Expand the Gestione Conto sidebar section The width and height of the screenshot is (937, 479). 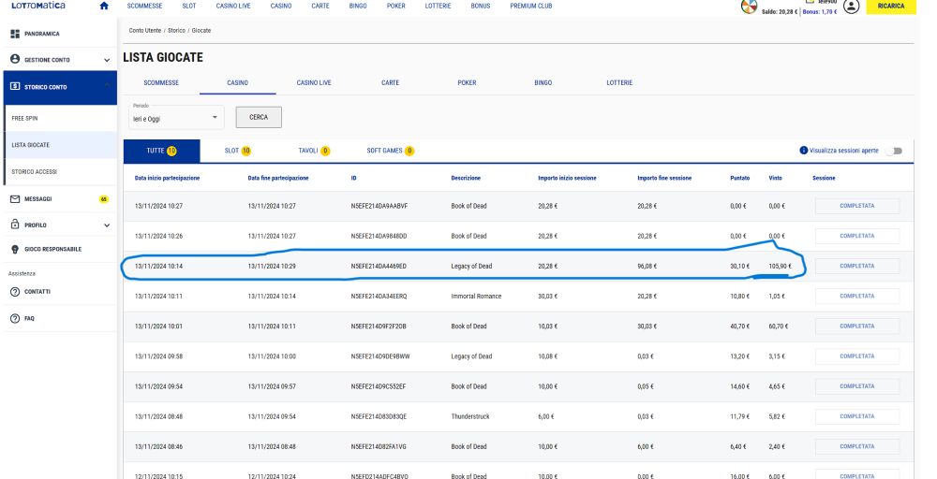[107, 60]
